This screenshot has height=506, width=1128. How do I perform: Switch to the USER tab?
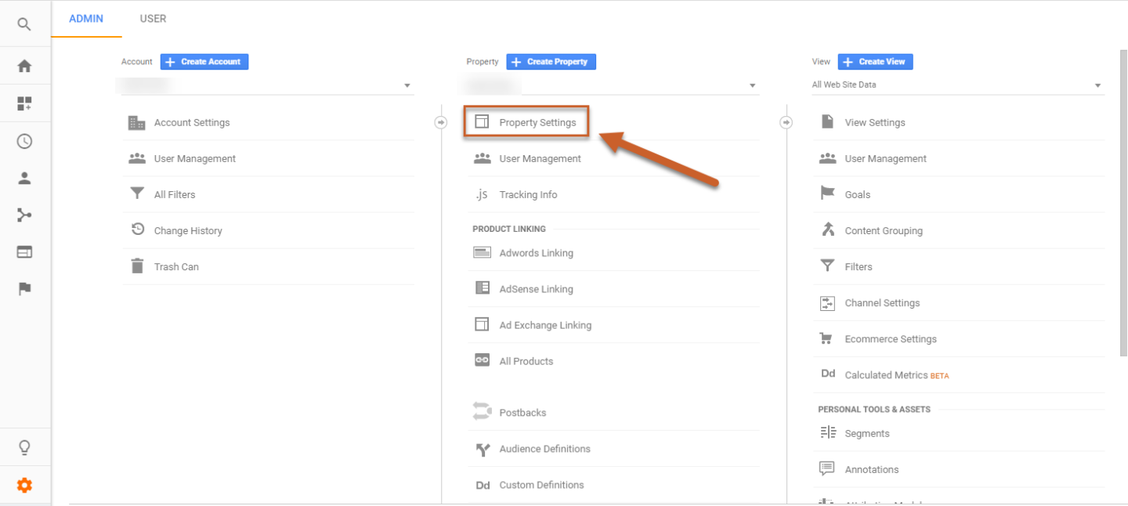(x=153, y=19)
